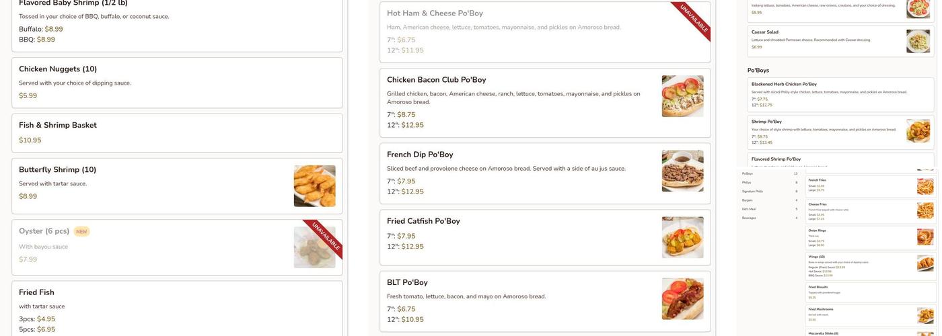
Task: Open the Fried Biscuits menu item
Action: [818, 287]
